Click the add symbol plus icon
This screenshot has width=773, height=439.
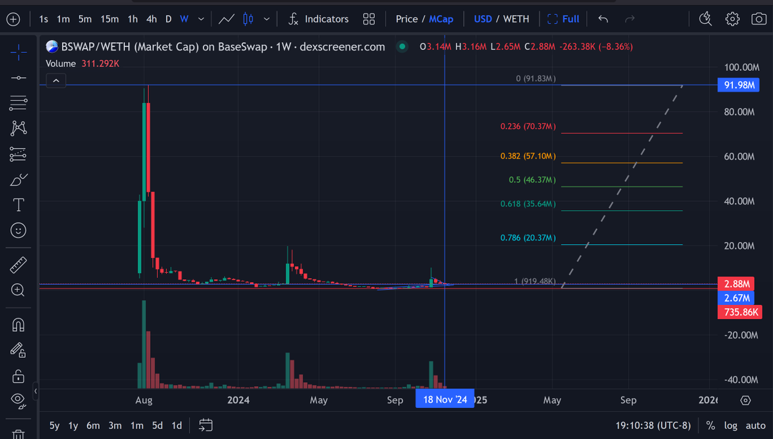(x=14, y=19)
